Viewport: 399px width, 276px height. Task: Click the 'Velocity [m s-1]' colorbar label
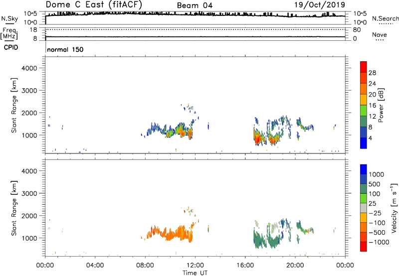pyautogui.click(x=394, y=208)
